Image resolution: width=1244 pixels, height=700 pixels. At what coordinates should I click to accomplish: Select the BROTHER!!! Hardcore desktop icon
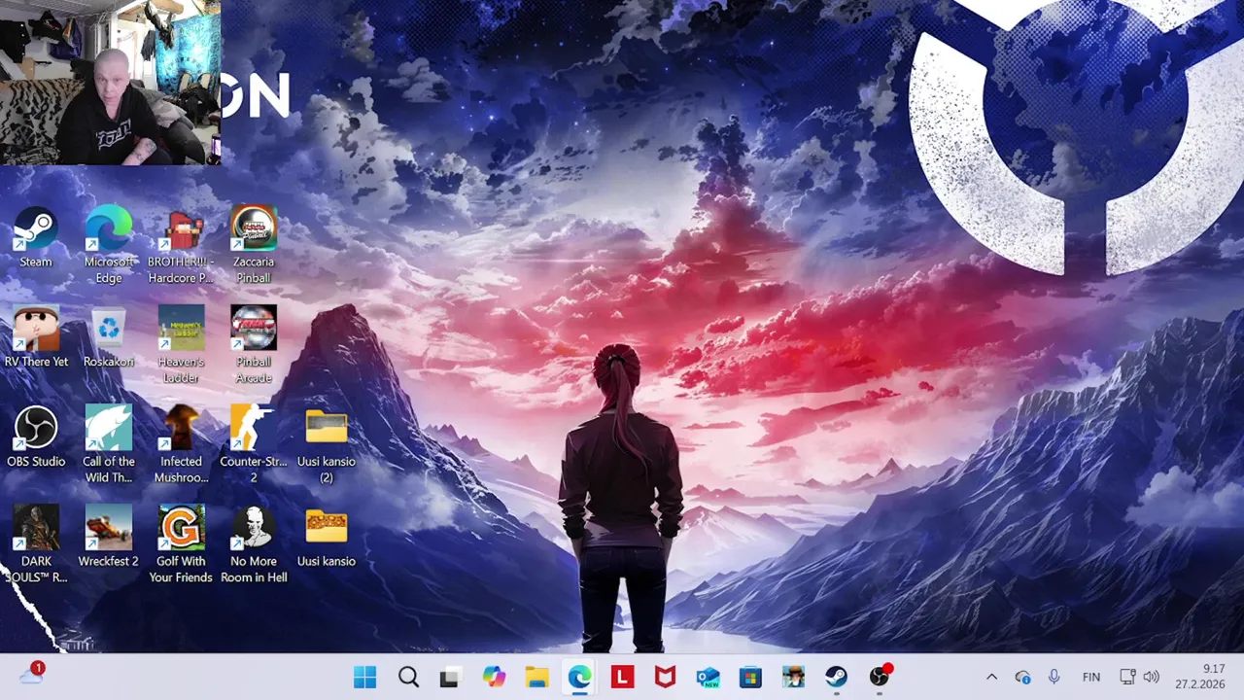tap(181, 245)
